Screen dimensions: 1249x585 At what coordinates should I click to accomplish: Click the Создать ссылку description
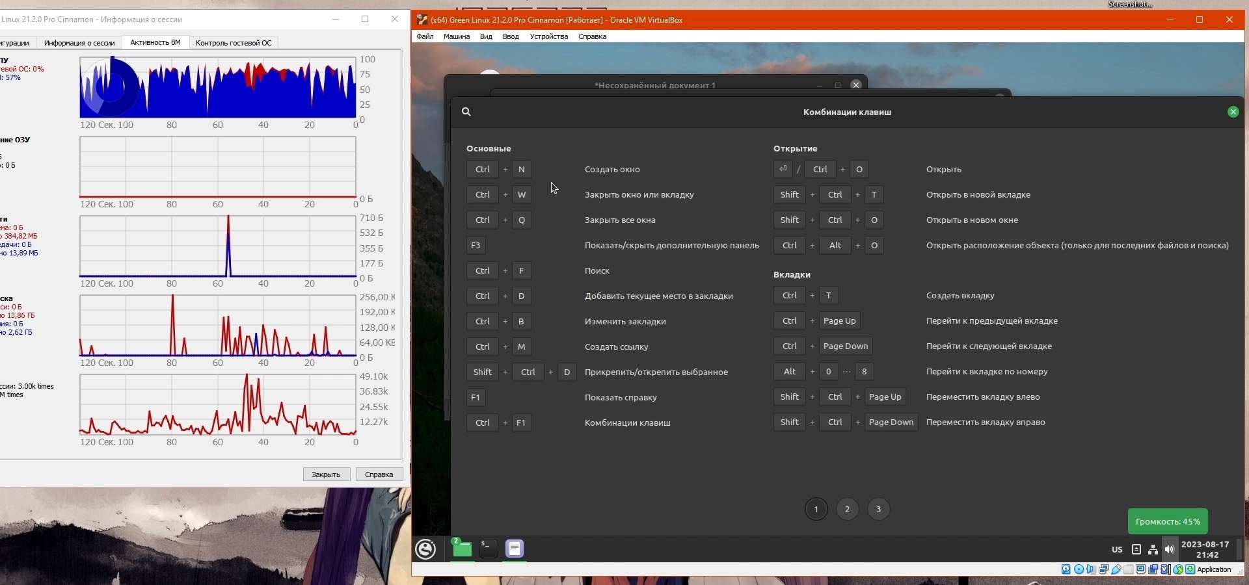coord(617,347)
